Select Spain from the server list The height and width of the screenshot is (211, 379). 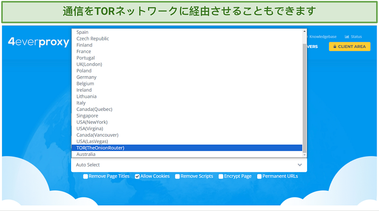[x=187, y=32]
